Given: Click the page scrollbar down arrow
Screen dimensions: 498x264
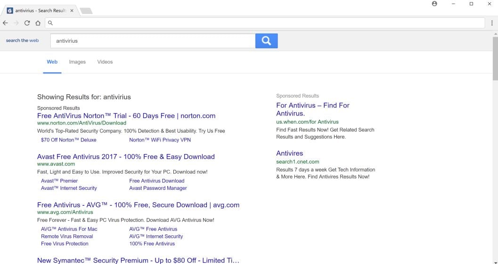Looking at the screenshot, I should [x=495, y=261].
